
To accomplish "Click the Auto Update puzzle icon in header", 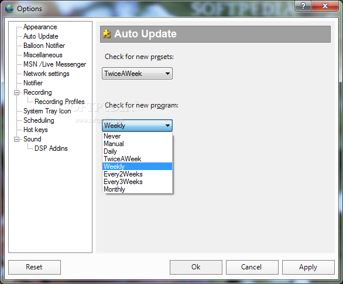I will pos(107,34).
